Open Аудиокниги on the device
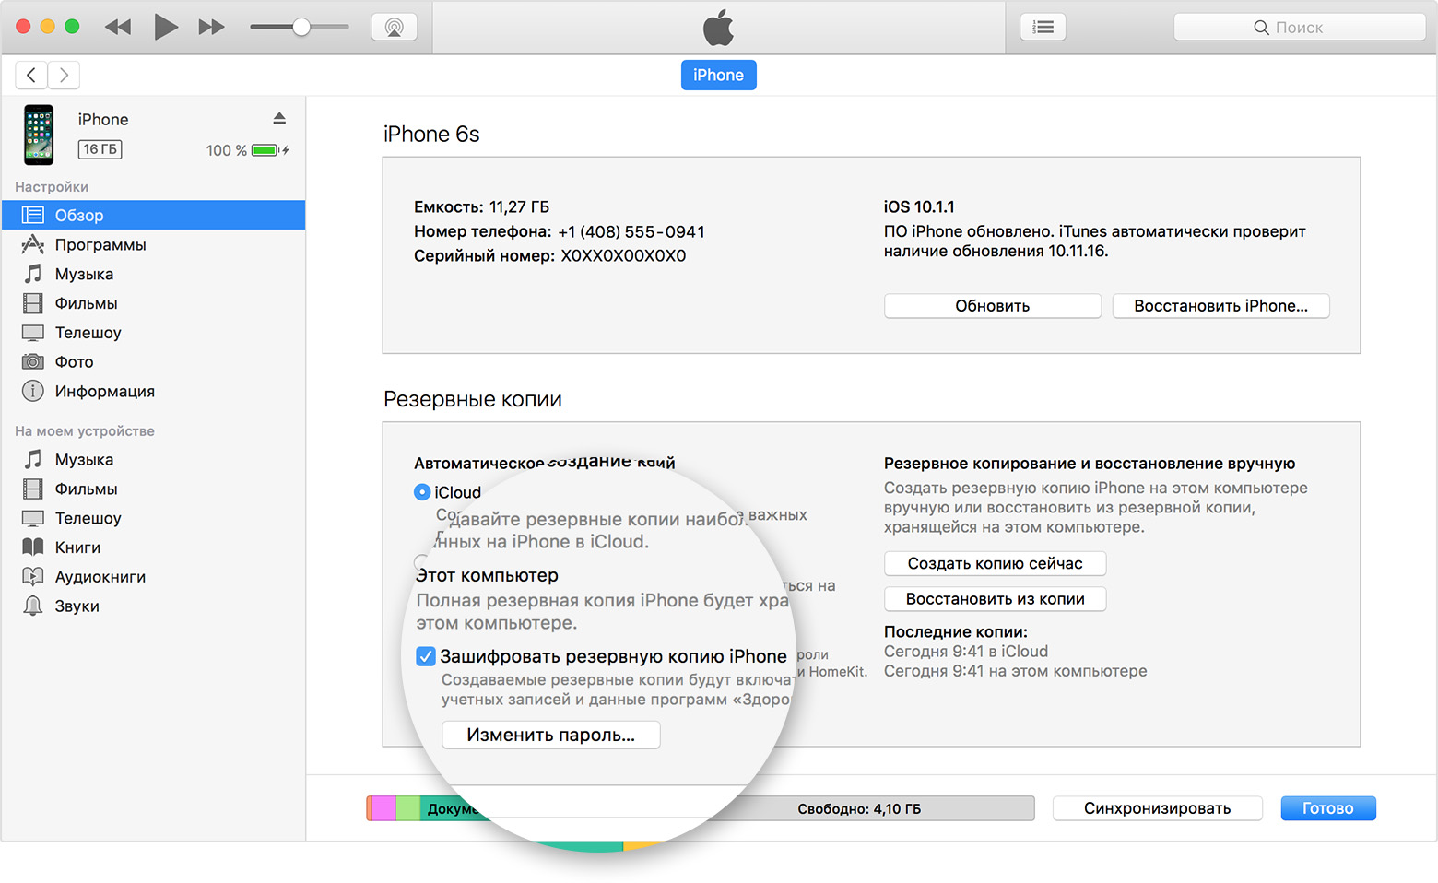Screen dimensions: 1438x883 point(153,577)
